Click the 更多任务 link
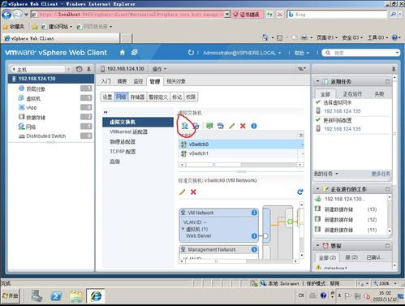405x306 pixels. click(381, 174)
